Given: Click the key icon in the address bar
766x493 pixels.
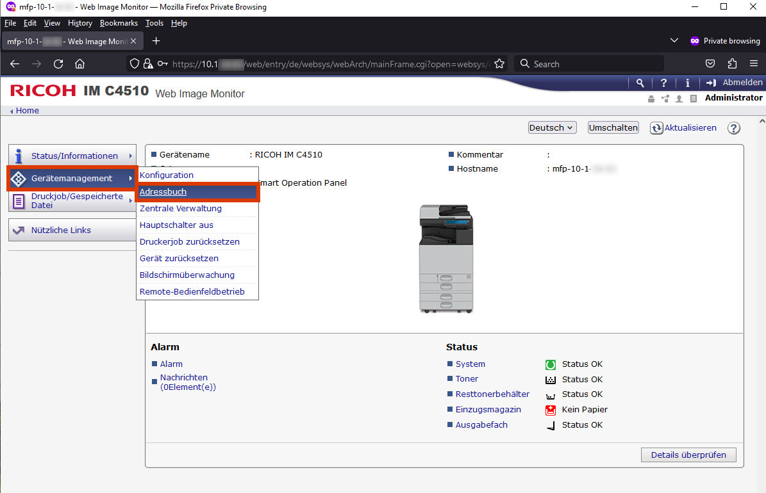Looking at the screenshot, I should click(x=163, y=64).
